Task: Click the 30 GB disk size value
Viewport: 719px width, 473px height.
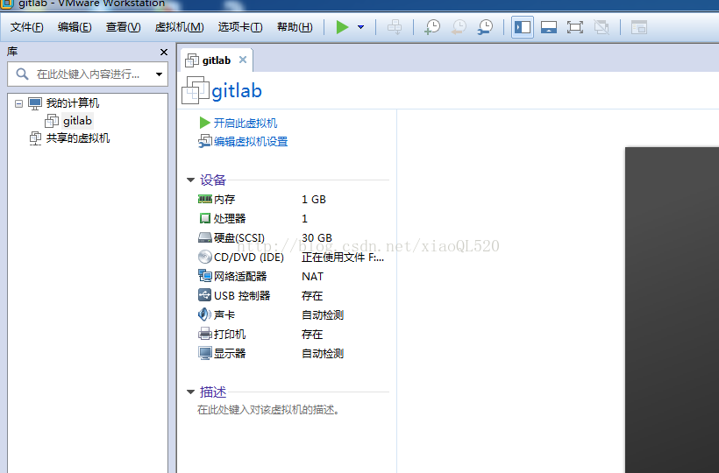Action: [x=317, y=238]
